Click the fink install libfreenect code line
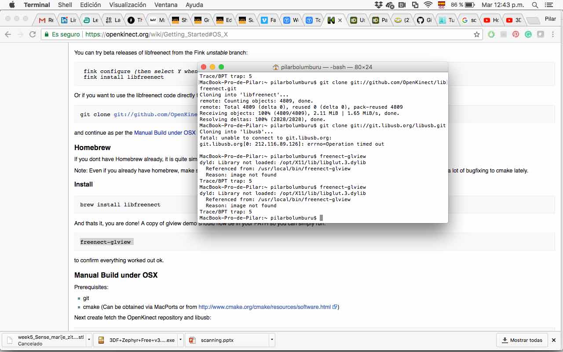 click(124, 77)
